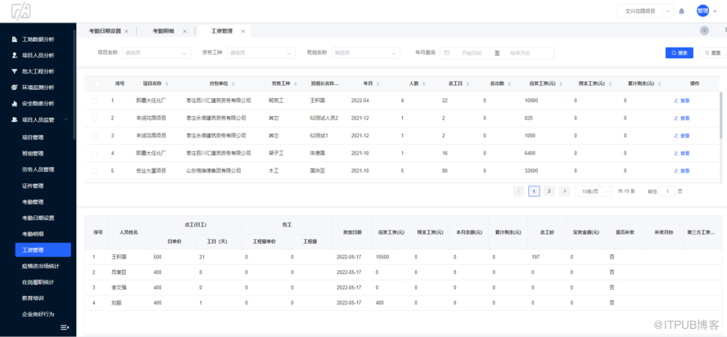
Task: Go to next page with right arrow
Action: point(564,191)
